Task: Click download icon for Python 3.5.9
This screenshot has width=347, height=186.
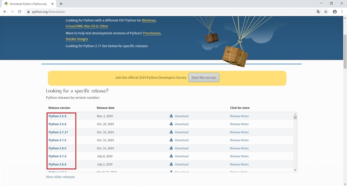Action: click(x=171, y=116)
